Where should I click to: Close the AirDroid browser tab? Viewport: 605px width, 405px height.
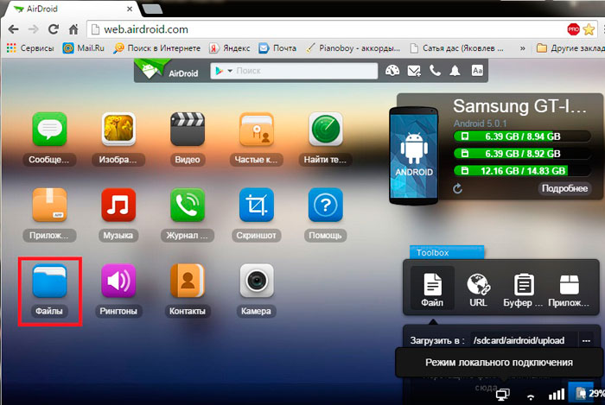(130, 9)
